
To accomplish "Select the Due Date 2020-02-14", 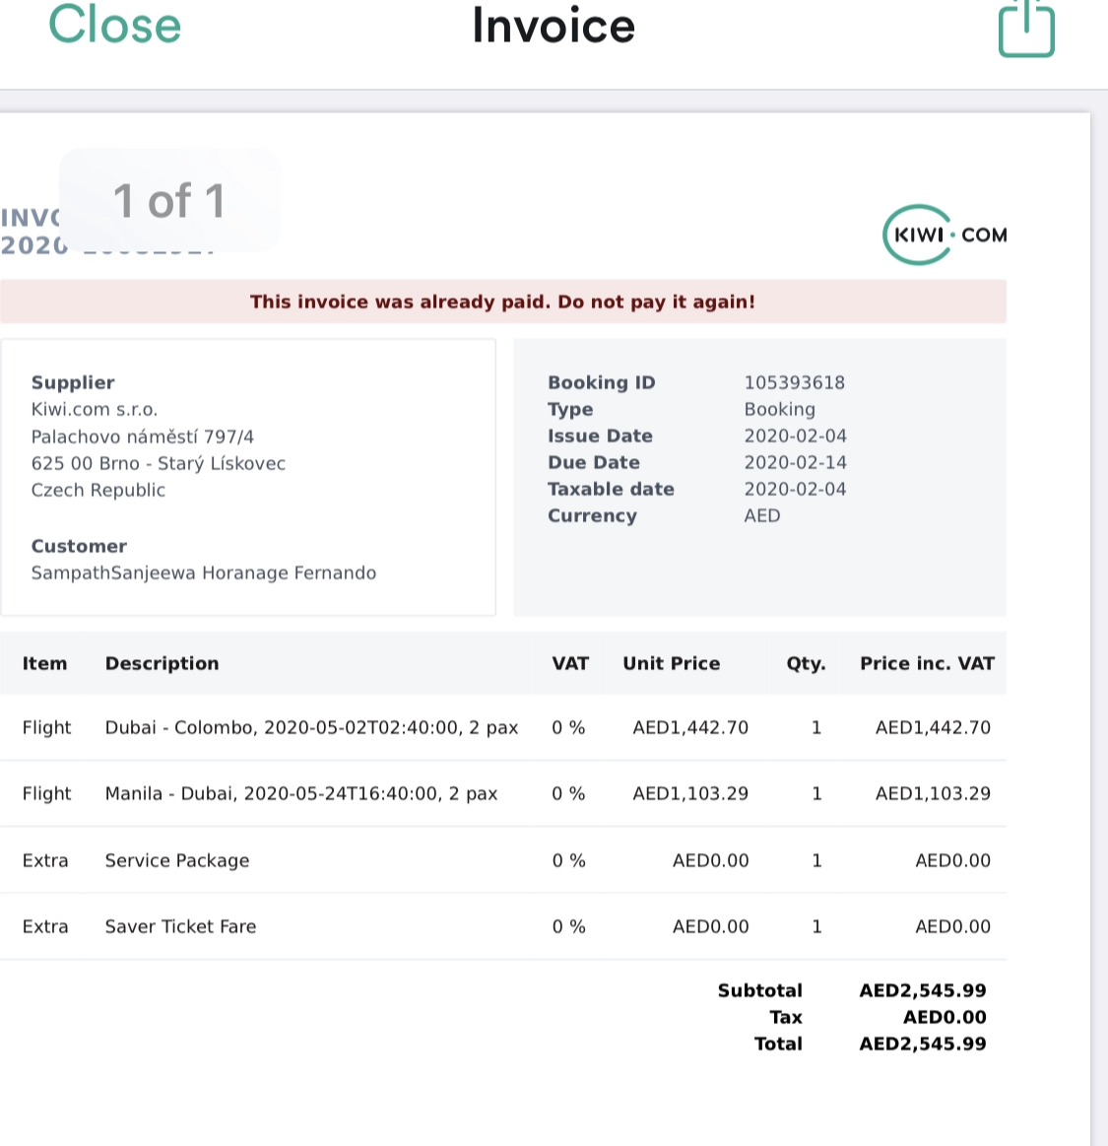I will click(x=797, y=462).
